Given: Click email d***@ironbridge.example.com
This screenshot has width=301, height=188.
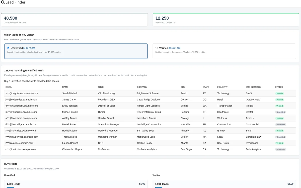Looking at the screenshot, I should 21,124.
